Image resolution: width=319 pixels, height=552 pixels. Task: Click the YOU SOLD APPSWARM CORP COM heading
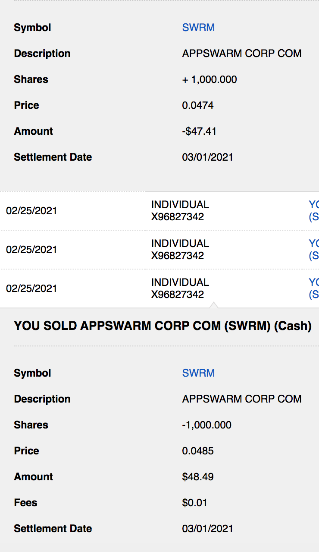tap(163, 326)
